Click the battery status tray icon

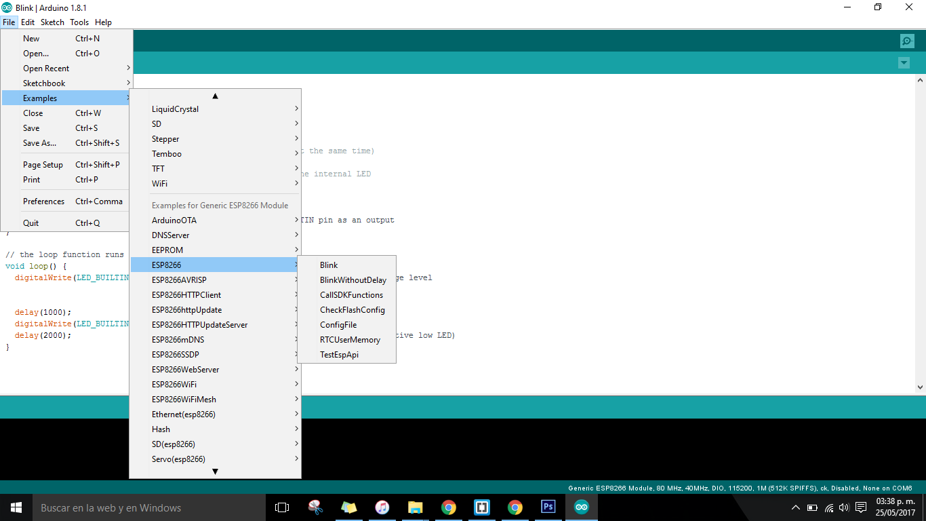pos(812,507)
